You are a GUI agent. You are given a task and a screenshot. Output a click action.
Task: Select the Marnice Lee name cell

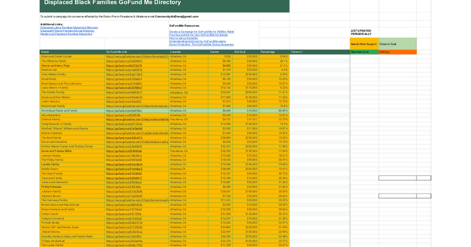pyautogui.click(x=72, y=70)
